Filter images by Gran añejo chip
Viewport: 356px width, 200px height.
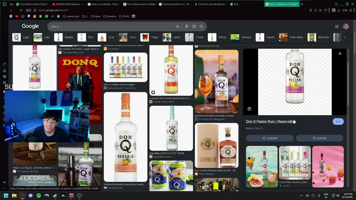[x=292, y=37]
